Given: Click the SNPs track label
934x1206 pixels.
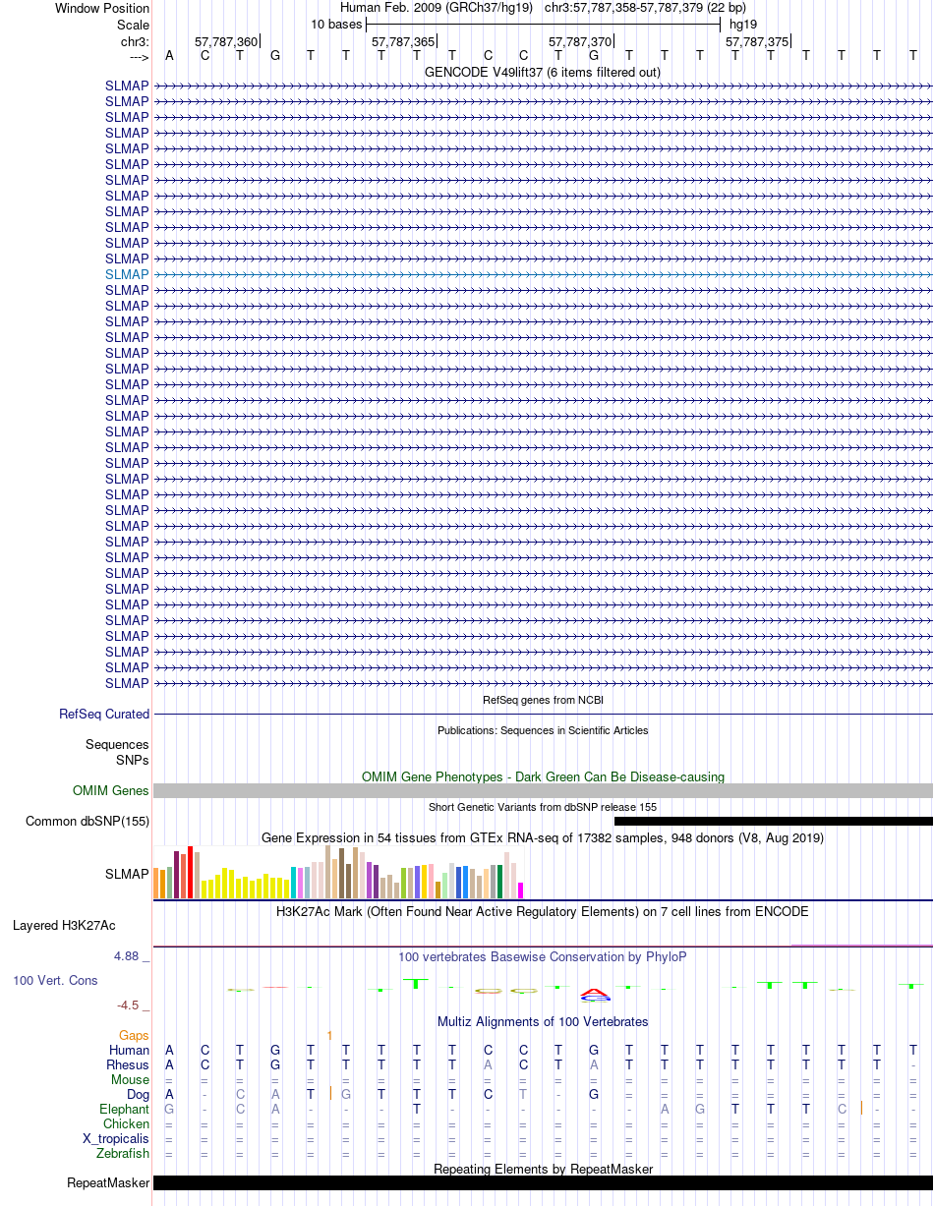Looking at the screenshot, I should [133, 761].
